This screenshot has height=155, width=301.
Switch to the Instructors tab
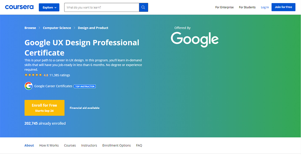point(89,145)
